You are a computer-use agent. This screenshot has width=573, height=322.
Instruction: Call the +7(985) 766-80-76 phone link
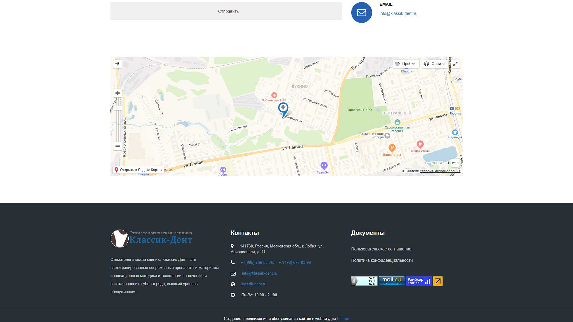coord(257,263)
